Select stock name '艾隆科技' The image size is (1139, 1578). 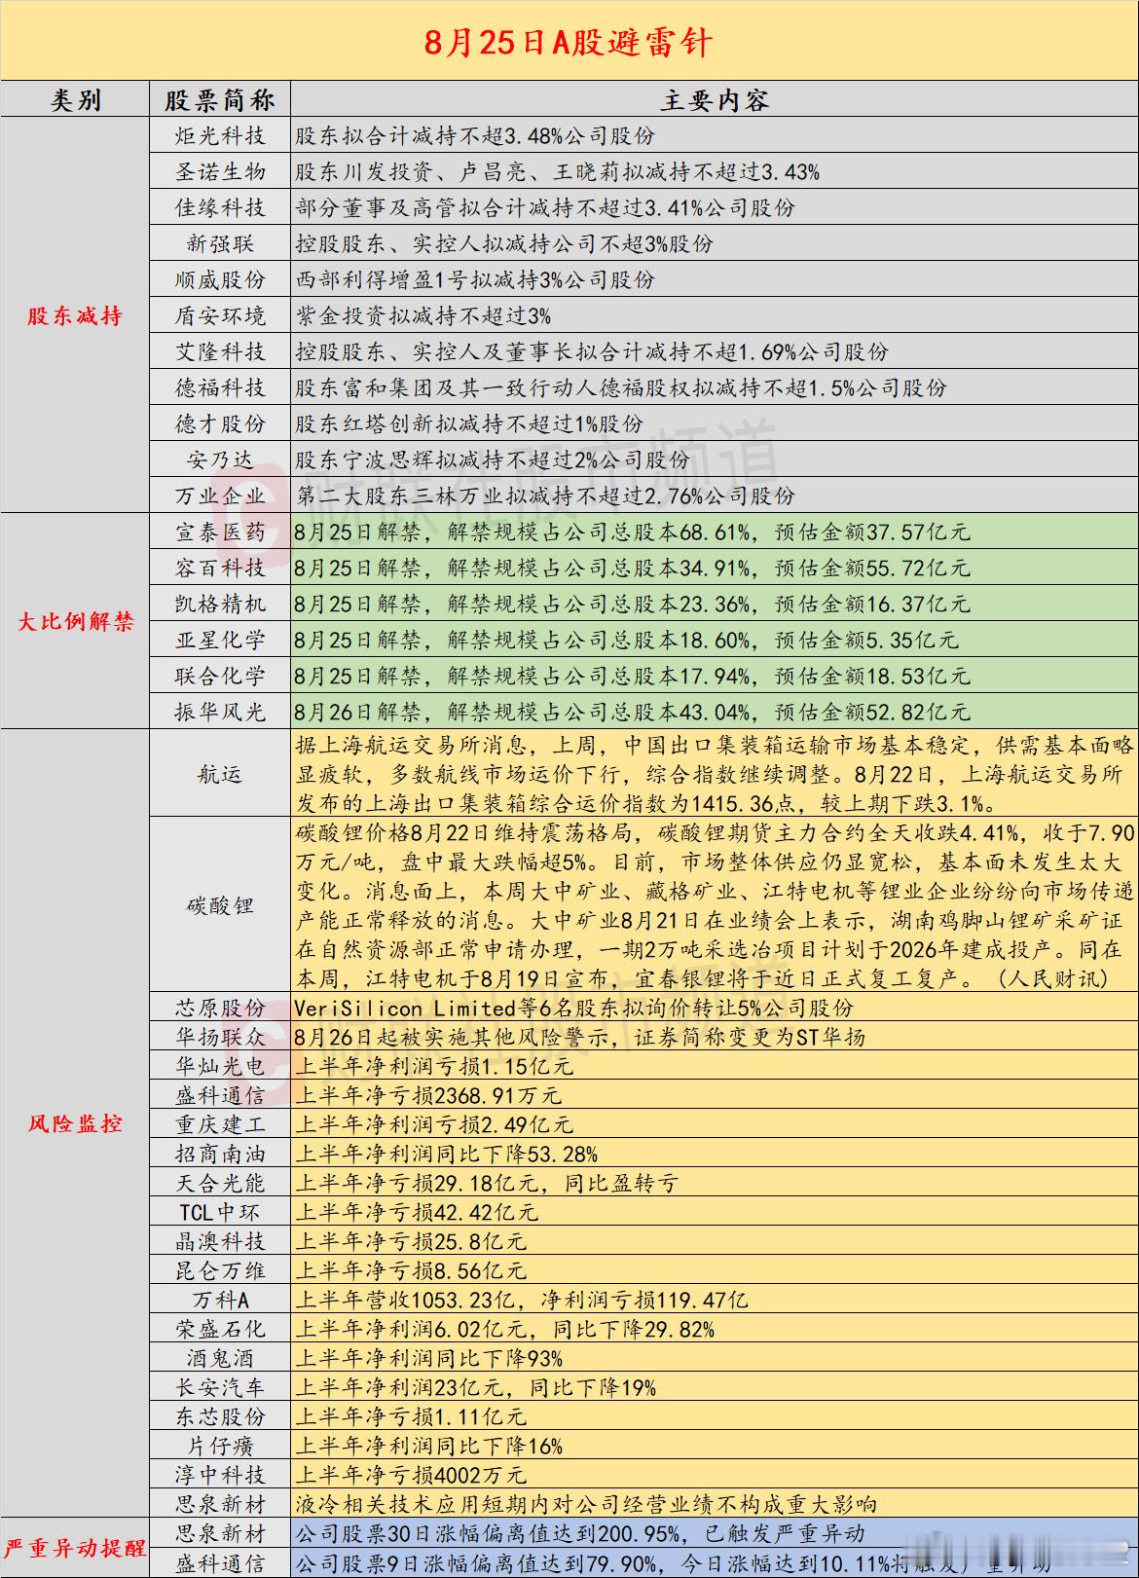pos(220,351)
